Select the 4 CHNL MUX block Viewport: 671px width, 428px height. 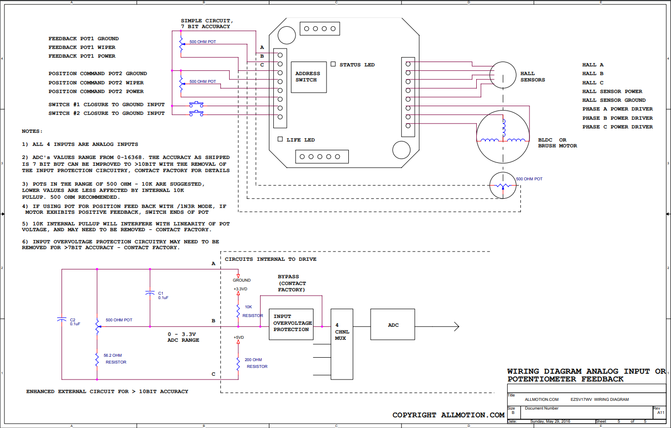[x=342, y=344]
